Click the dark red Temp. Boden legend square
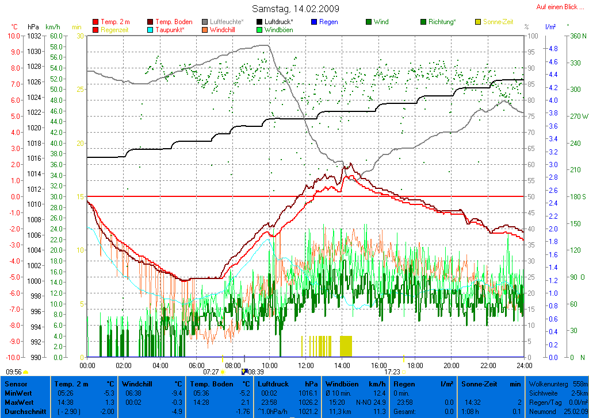 click(151, 22)
